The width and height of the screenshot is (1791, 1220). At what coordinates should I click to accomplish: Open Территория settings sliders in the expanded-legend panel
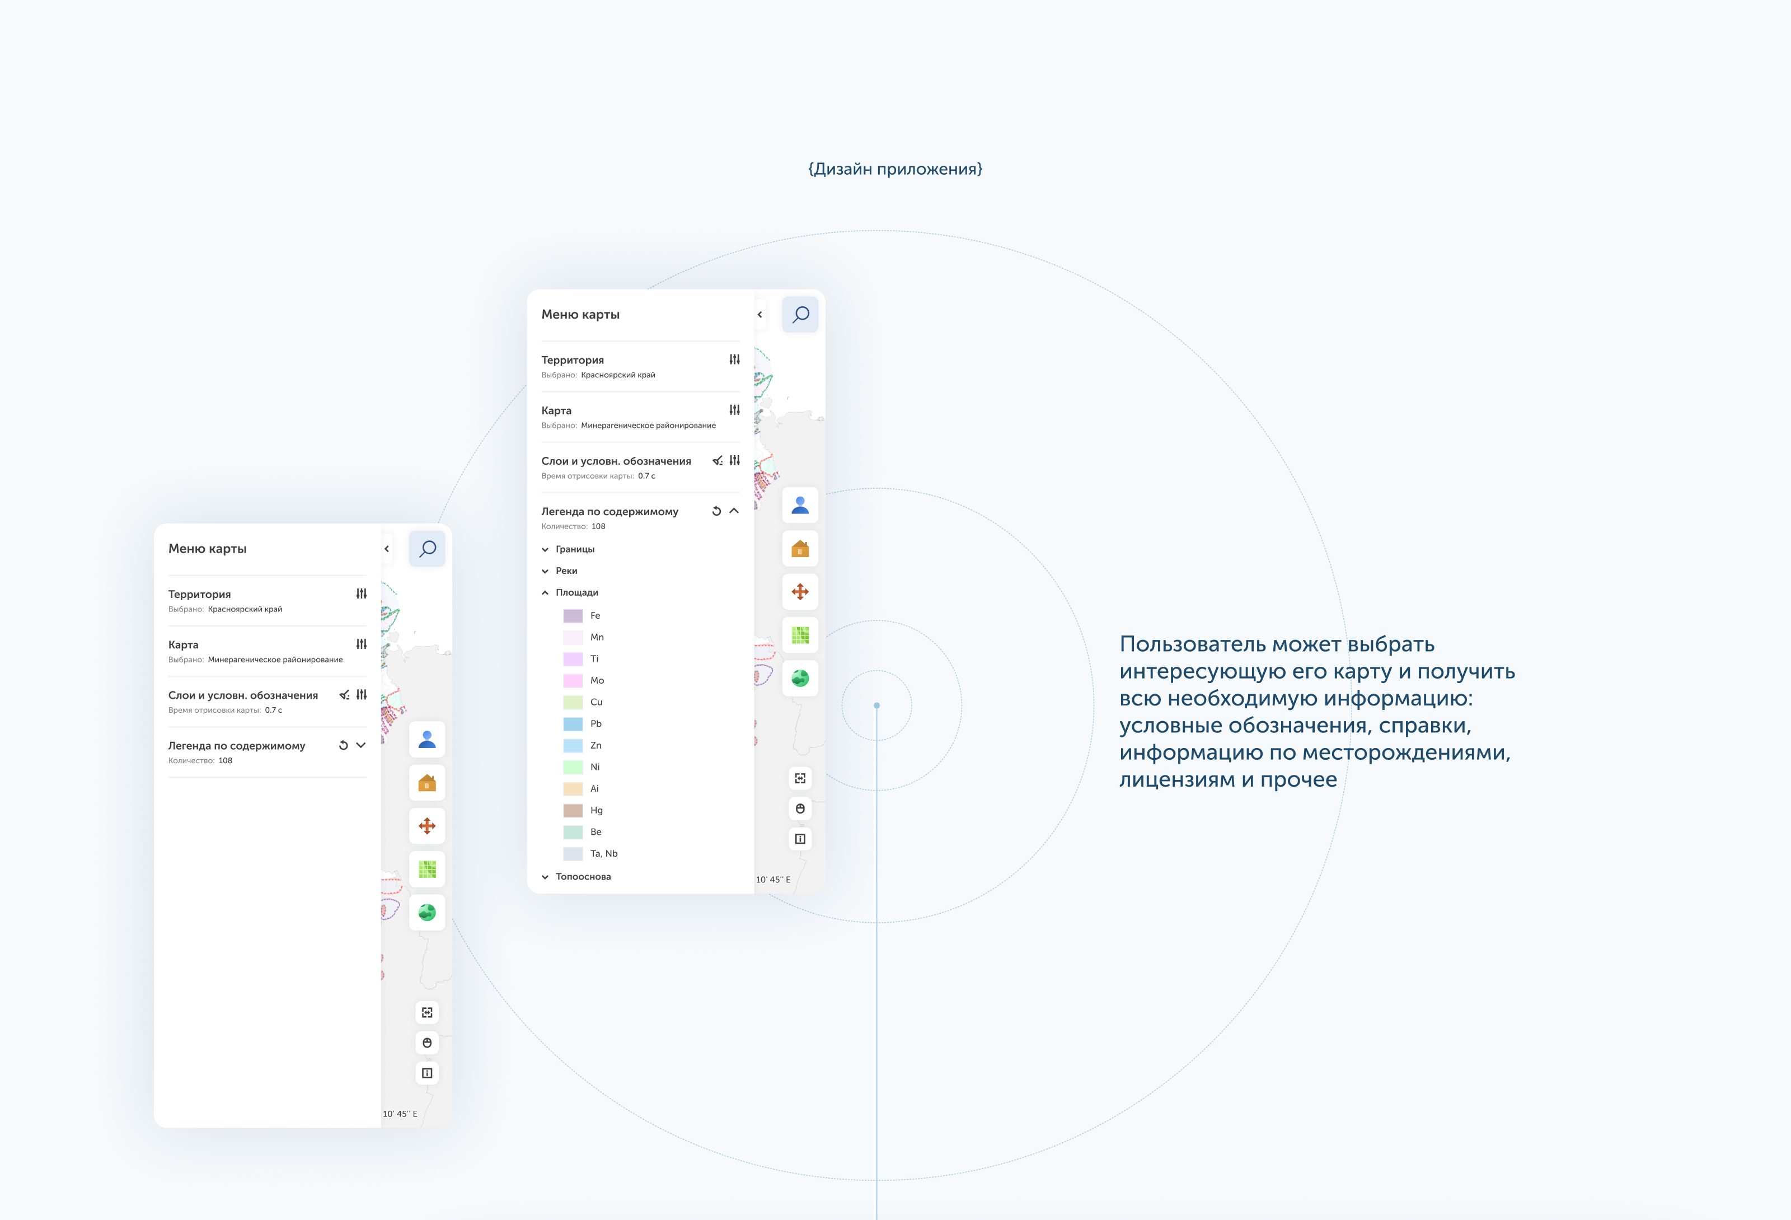point(734,359)
